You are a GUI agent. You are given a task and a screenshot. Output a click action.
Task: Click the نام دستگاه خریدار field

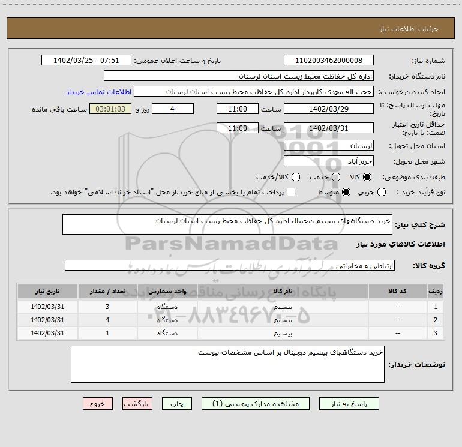point(239,76)
